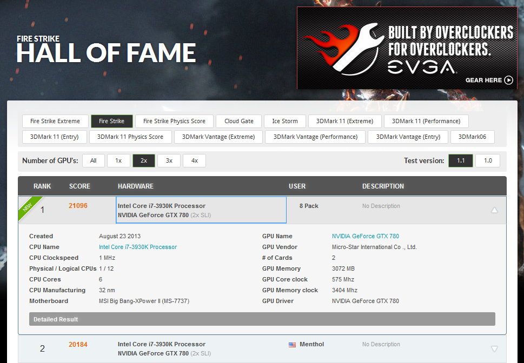Screen dimensions: 524x363
Task: Click the RANK column header
Action: [42, 186]
